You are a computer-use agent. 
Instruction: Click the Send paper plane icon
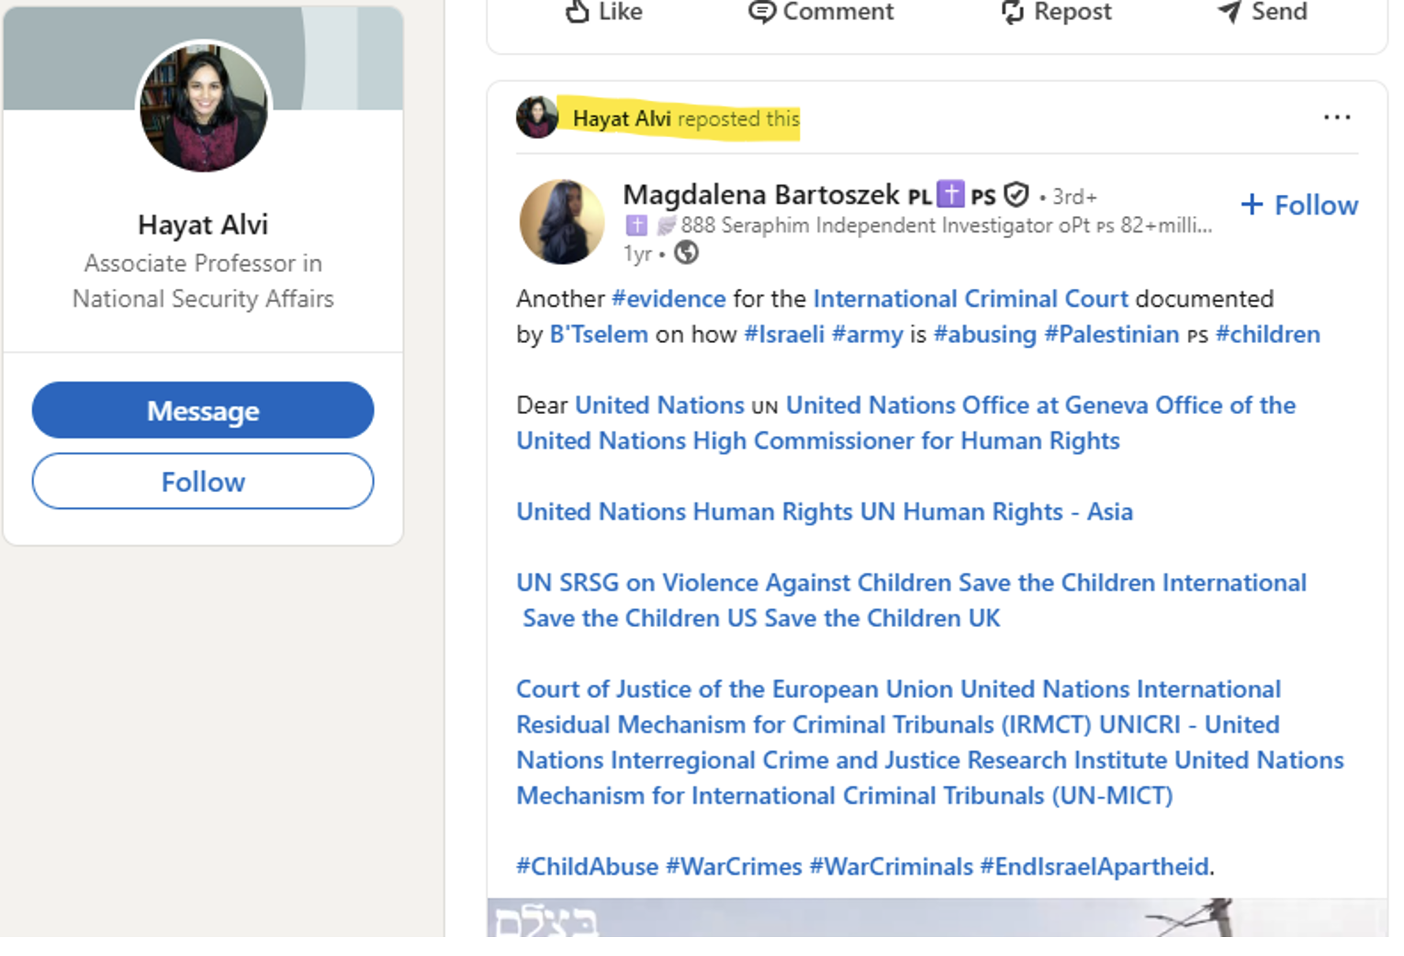pyautogui.click(x=1229, y=12)
